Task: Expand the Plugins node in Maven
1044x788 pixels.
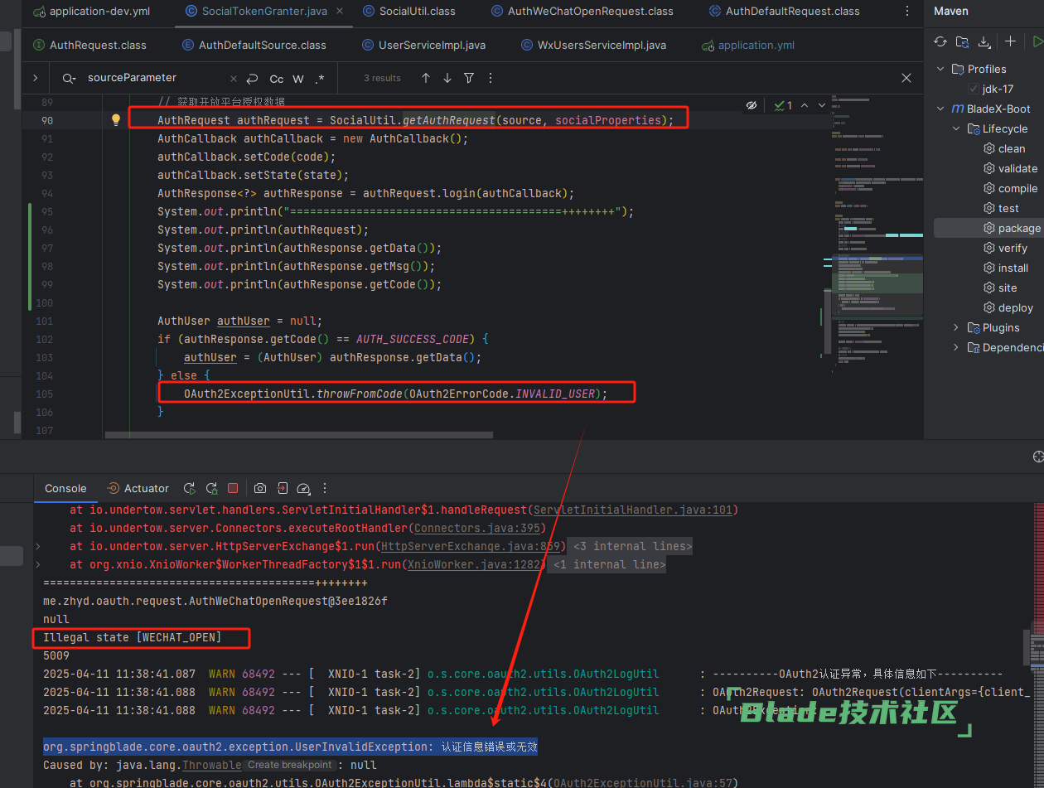Action: point(956,327)
